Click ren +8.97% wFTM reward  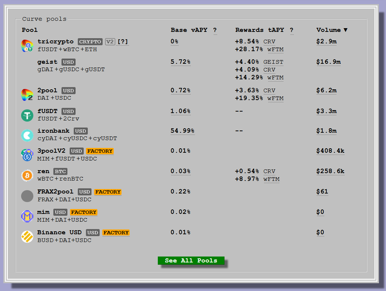click(257, 179)
